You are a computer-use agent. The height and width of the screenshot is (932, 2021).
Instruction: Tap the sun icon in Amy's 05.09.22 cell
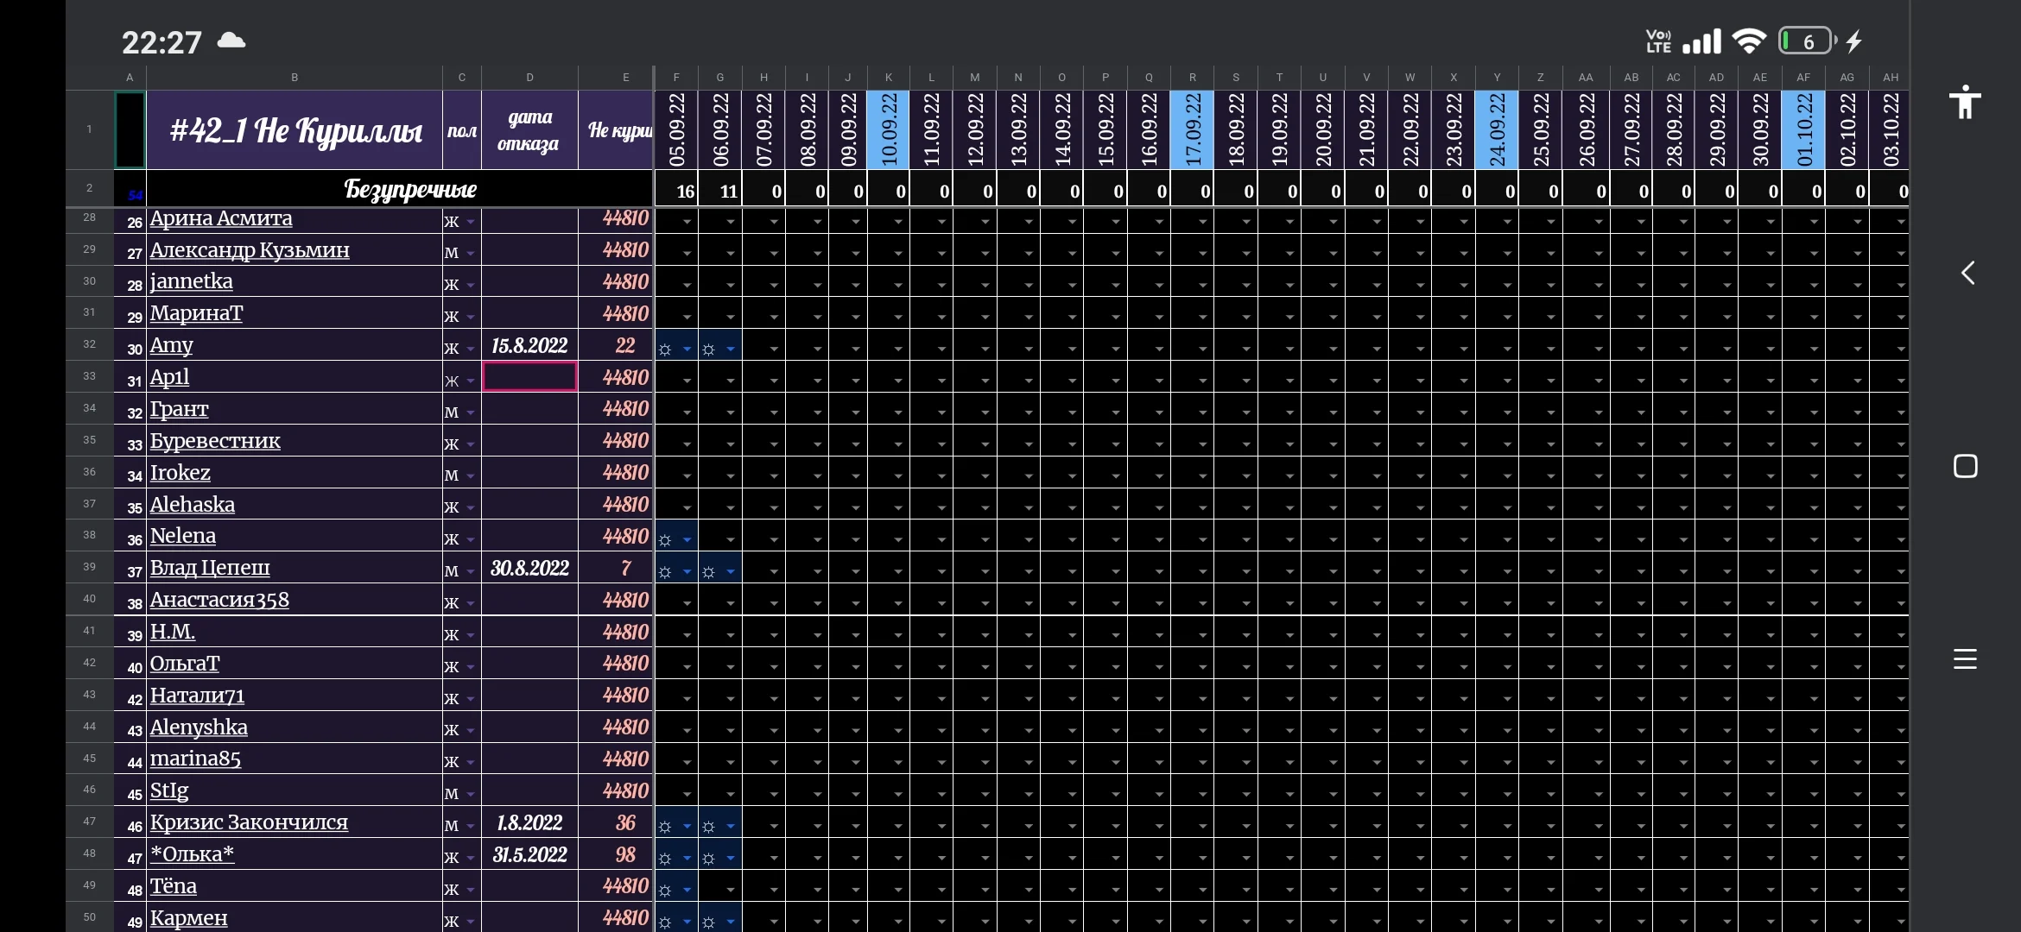(x=665, y=349)
